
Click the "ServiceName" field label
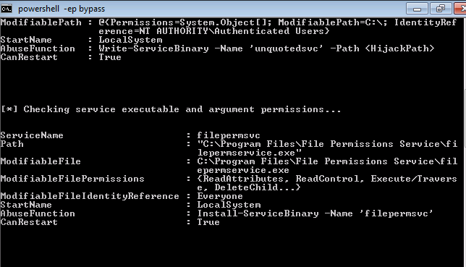click(32, 135)
